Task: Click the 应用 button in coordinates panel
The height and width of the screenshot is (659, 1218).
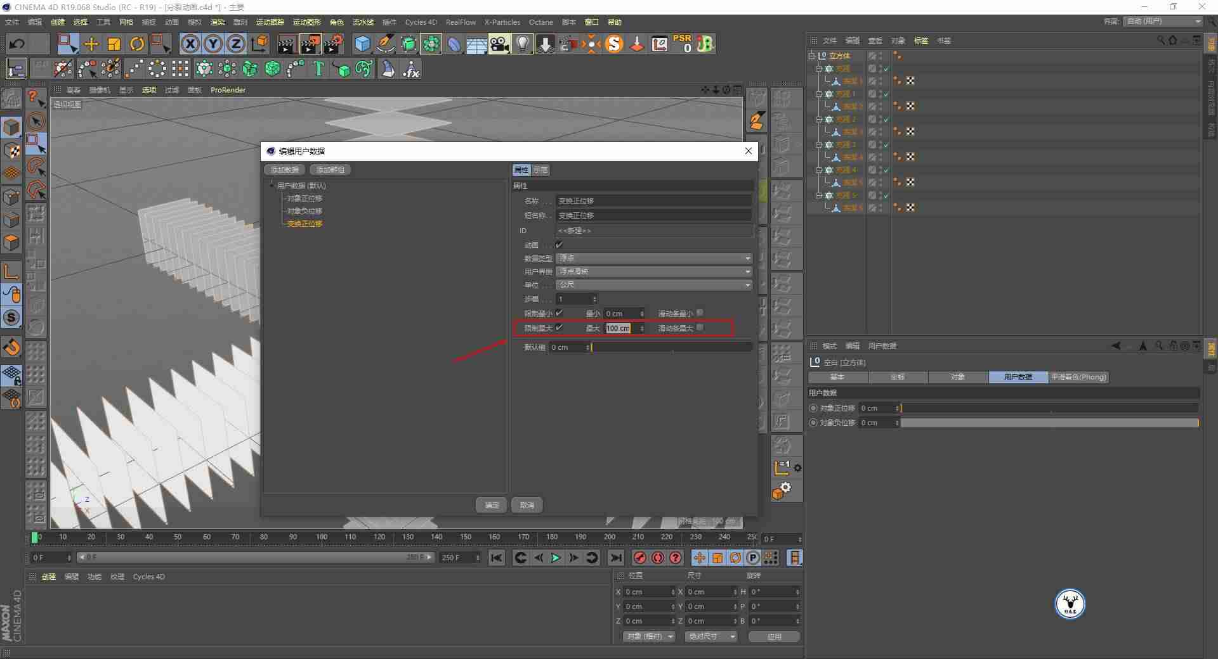Action: (x=774, y=636)
